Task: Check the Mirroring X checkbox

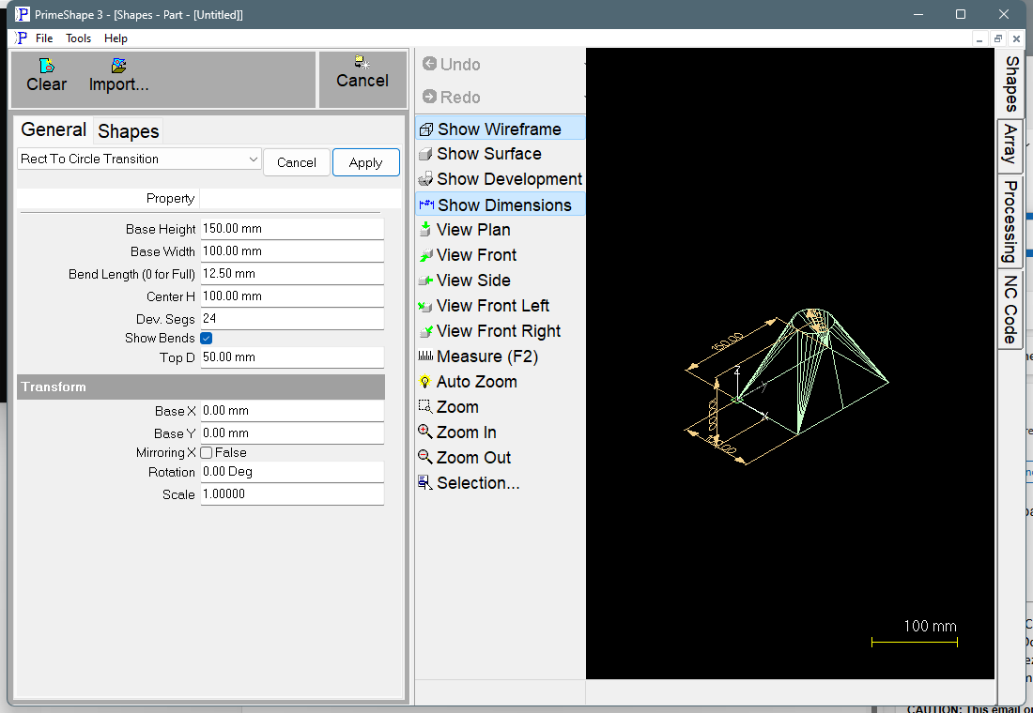Action: click(207, 453)
